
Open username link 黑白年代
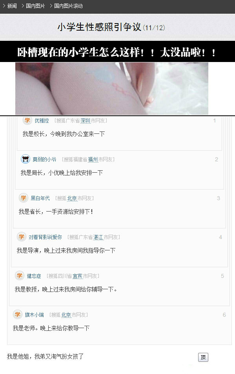pos(40,198)
